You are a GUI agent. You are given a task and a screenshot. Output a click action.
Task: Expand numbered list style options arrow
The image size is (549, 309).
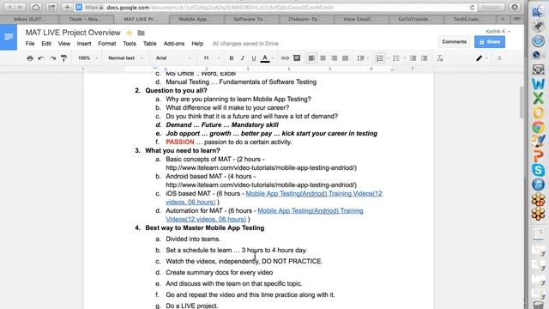(x=388, y=58)
